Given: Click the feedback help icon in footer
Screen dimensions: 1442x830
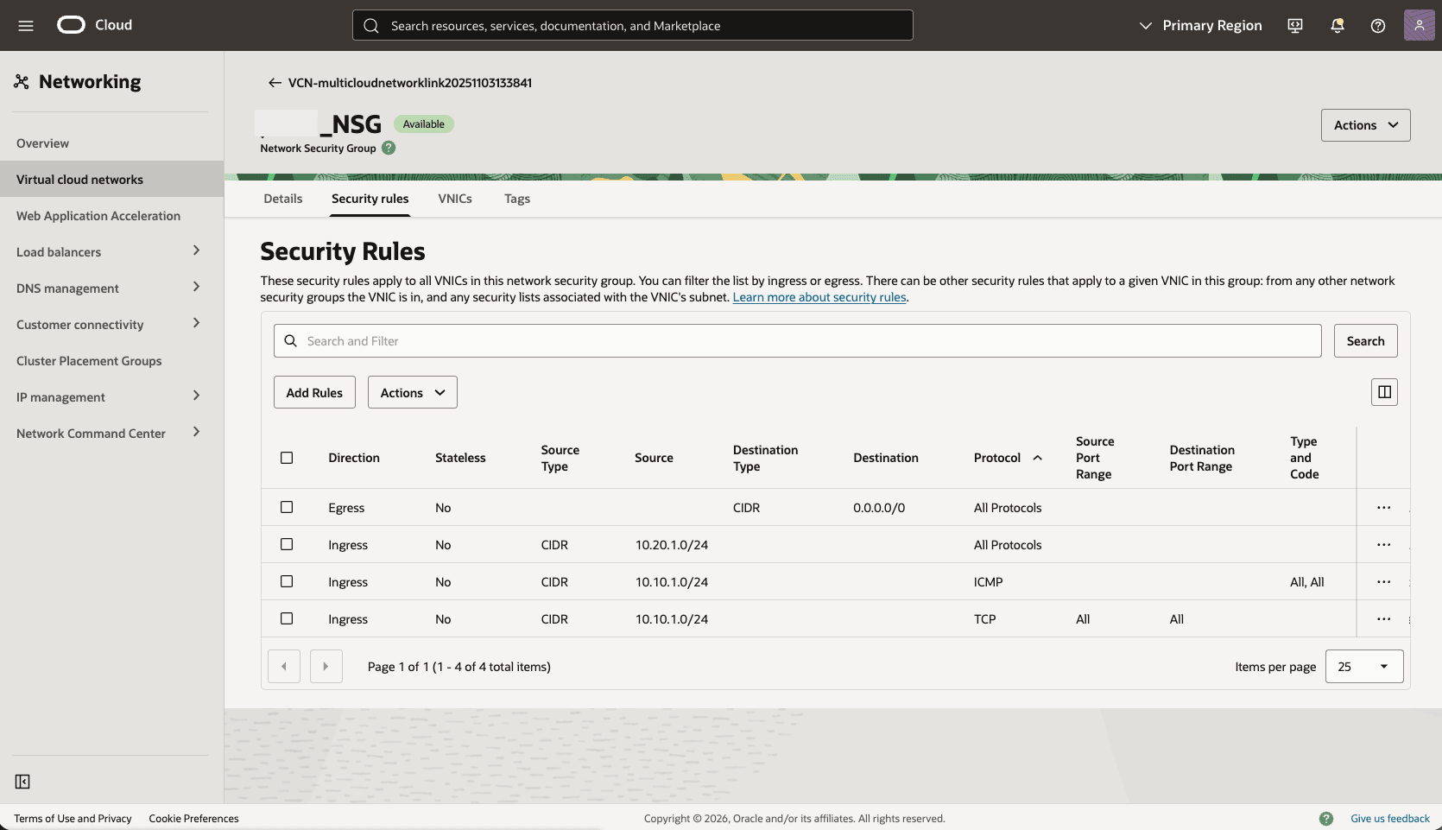Looking at the screenshot, I should pos(1326,819).
